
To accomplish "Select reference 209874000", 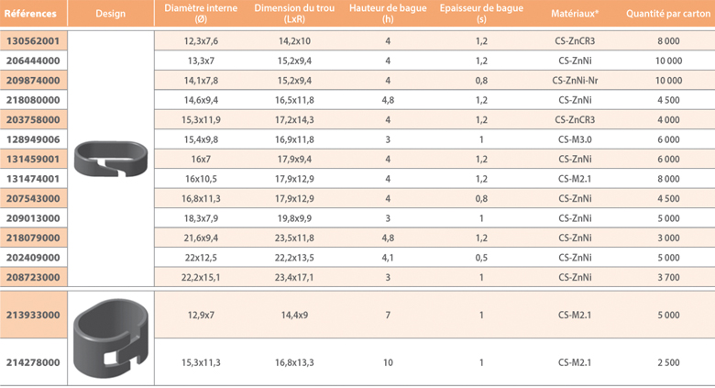I will point(33,80).
